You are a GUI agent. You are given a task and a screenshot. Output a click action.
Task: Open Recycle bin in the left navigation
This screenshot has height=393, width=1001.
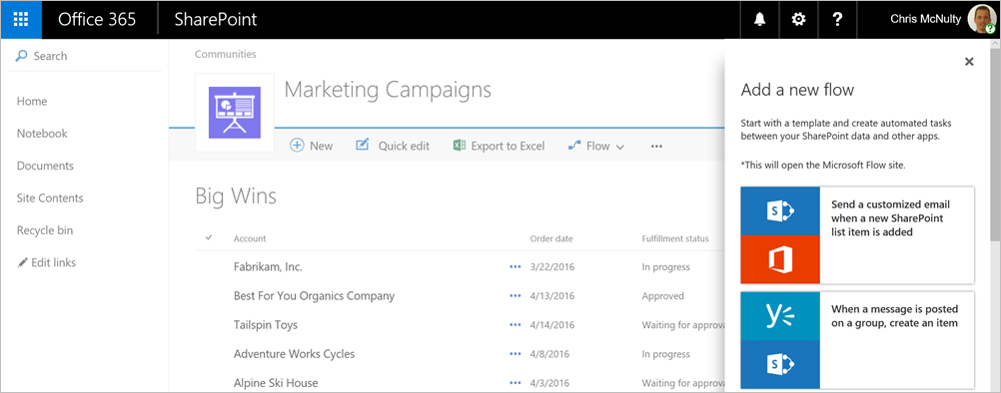pyautogui.click(x=45, y=230)
